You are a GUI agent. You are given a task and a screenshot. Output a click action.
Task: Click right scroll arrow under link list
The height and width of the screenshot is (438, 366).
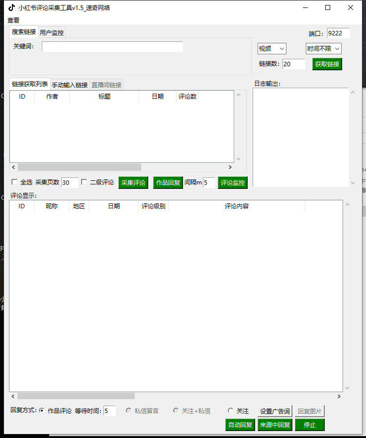[x=230, y=167]
